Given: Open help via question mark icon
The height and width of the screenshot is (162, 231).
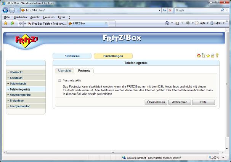Looking at the screenshot, I should tap(217, 56).
